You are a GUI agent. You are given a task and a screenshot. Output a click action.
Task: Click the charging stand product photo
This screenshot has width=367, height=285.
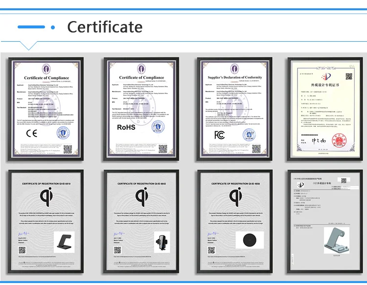point(64,242)
